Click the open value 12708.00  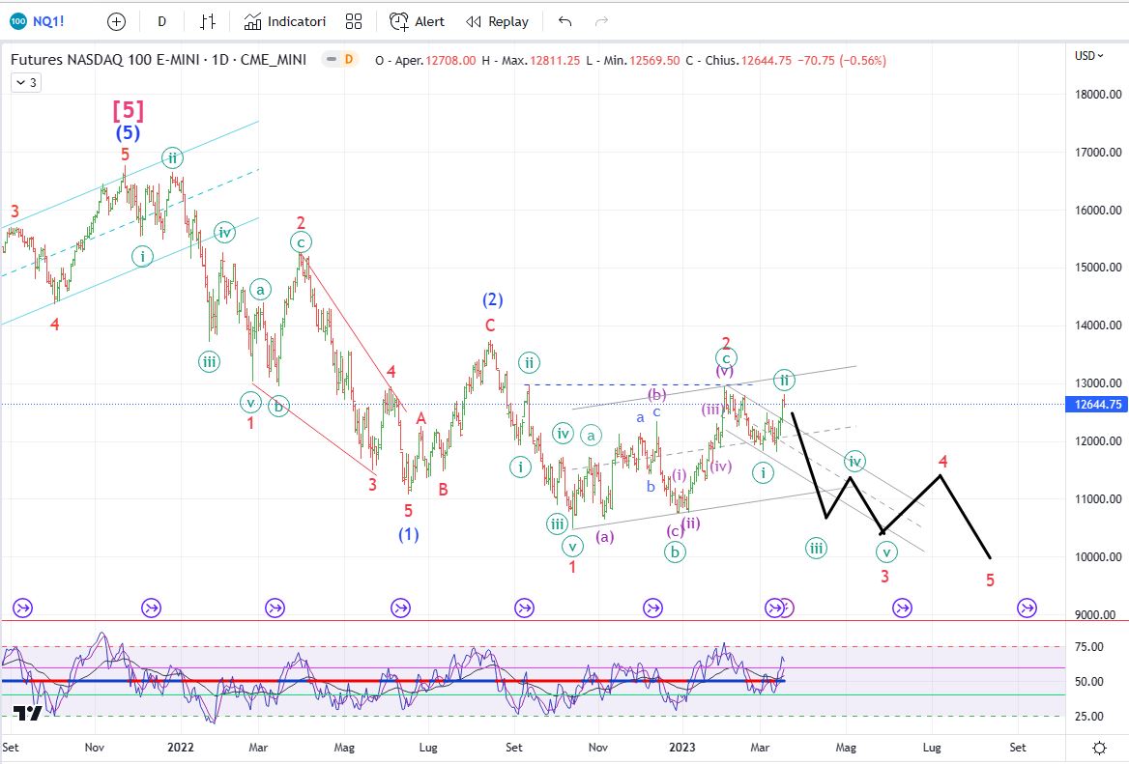click(x=450, y=61)
